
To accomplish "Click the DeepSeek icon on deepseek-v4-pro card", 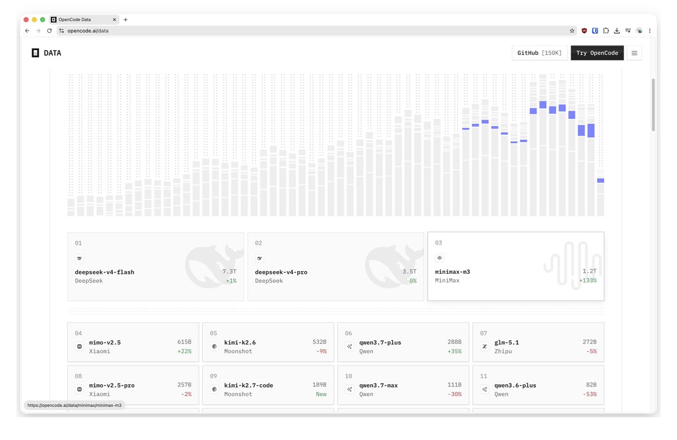I will [x=260, y=259].
